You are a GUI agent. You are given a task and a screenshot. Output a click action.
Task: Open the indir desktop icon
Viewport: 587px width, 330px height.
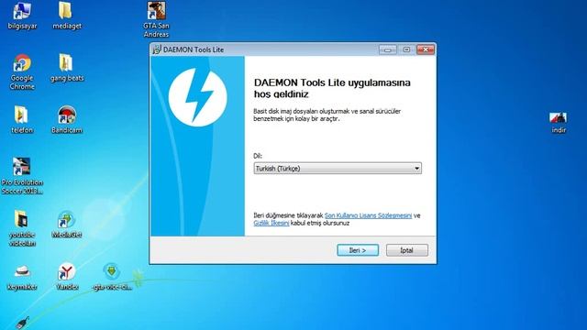coord(559,122)
